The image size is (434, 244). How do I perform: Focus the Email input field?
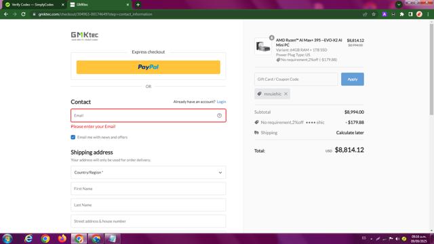[x=149, y=115]
